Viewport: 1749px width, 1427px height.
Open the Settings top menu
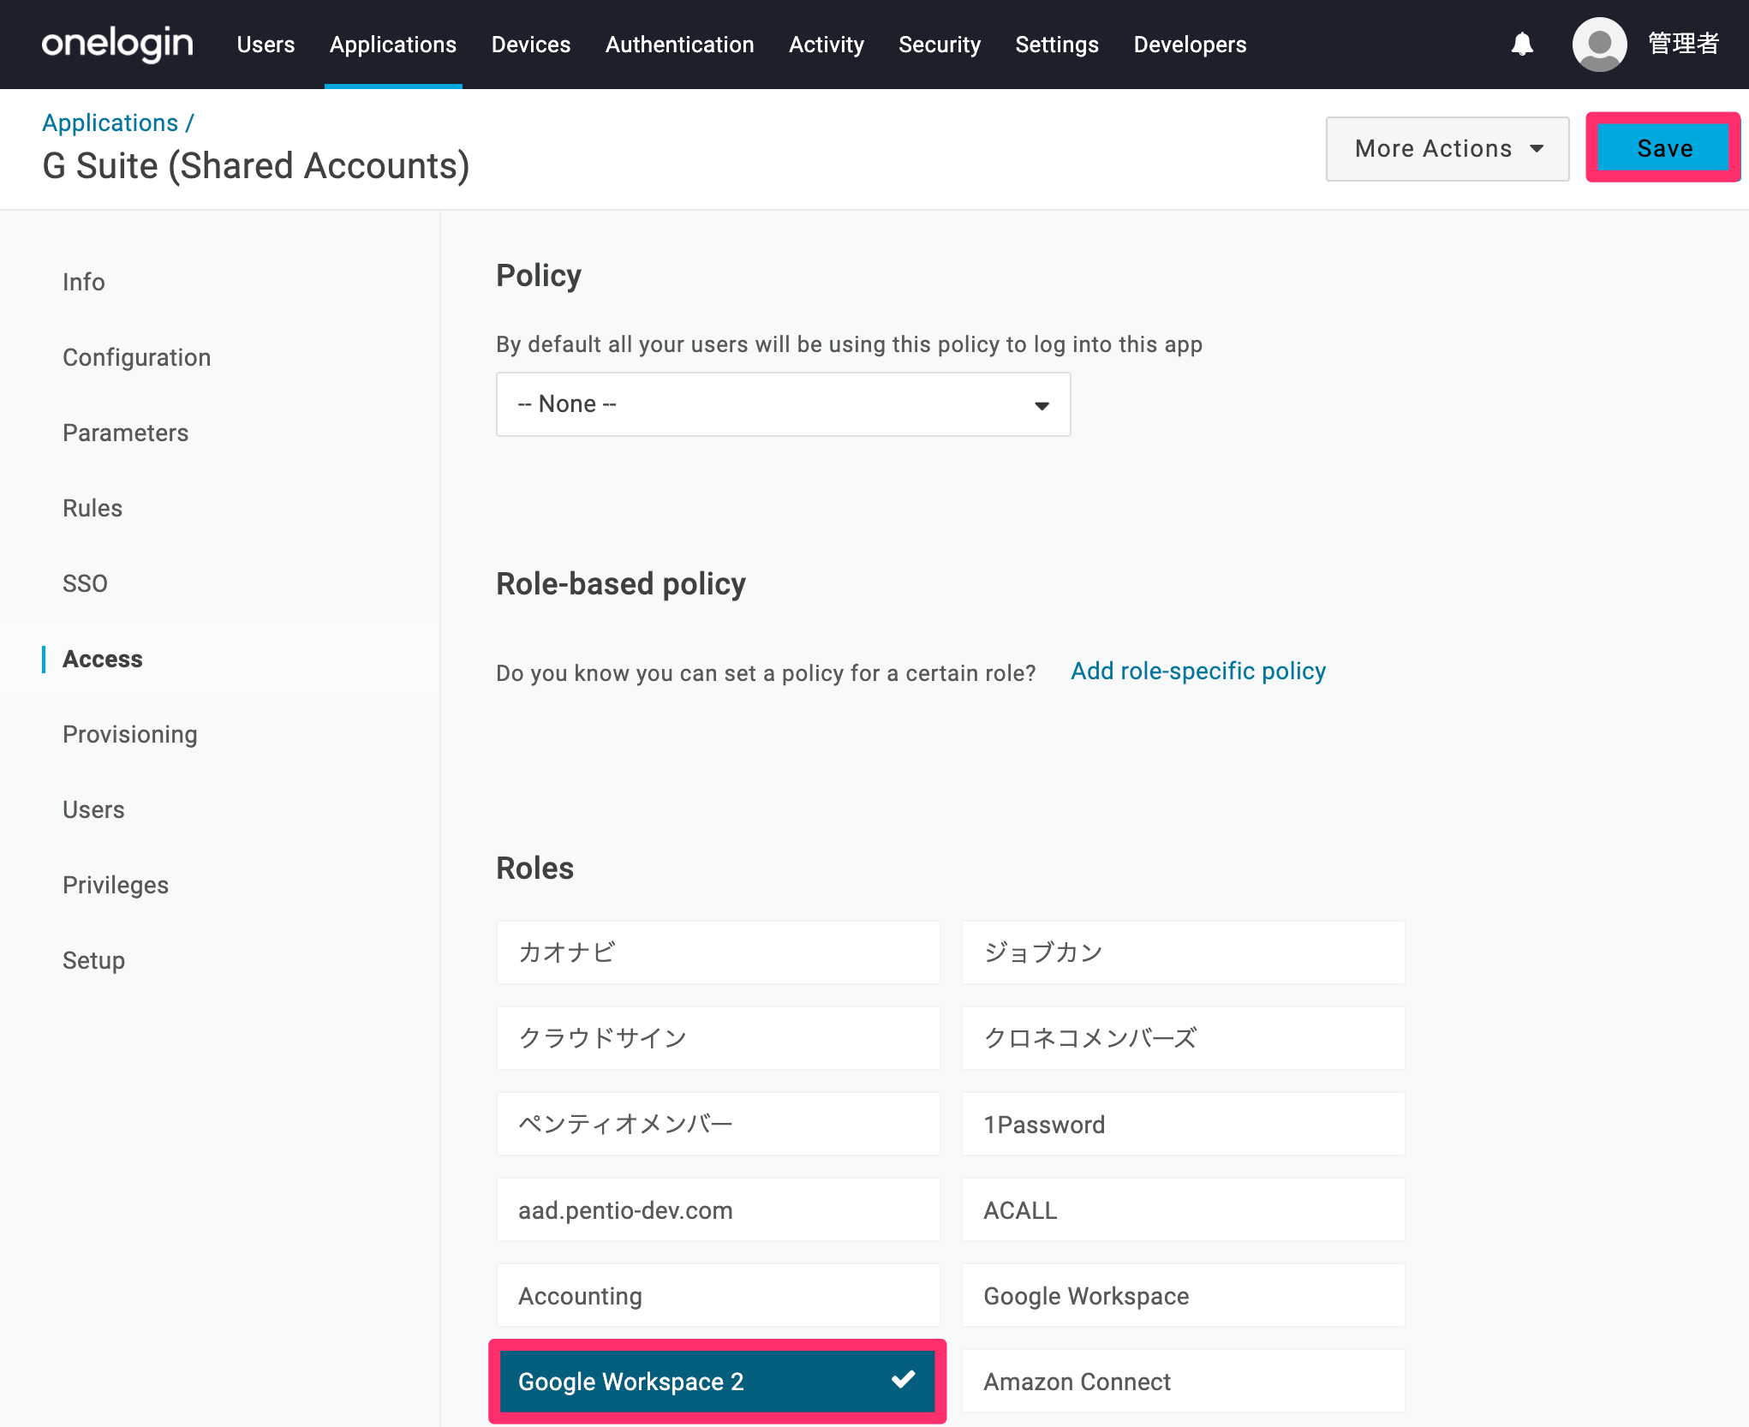pyautogui.click(x=1056, y=44)
